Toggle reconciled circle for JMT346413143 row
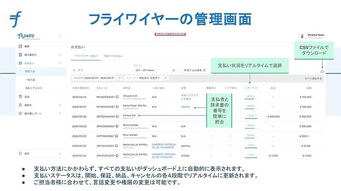 point(211,146)
